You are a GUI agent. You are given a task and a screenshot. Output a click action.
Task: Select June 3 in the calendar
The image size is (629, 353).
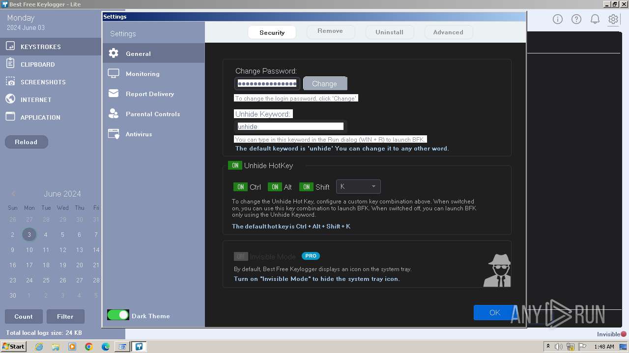[29, 234]
